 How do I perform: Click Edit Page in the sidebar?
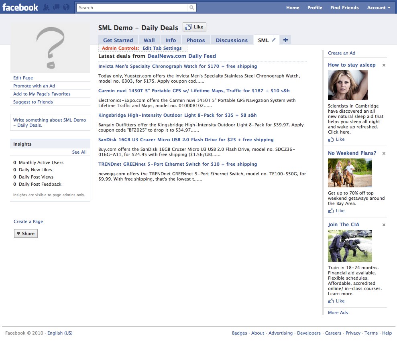point(23,78)
